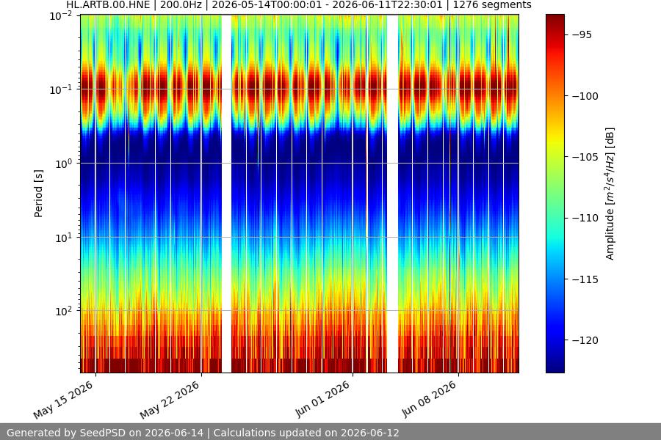661x440 pixels.
Task: Click the -95 colorbar tick value
Action: click(582, 35)
